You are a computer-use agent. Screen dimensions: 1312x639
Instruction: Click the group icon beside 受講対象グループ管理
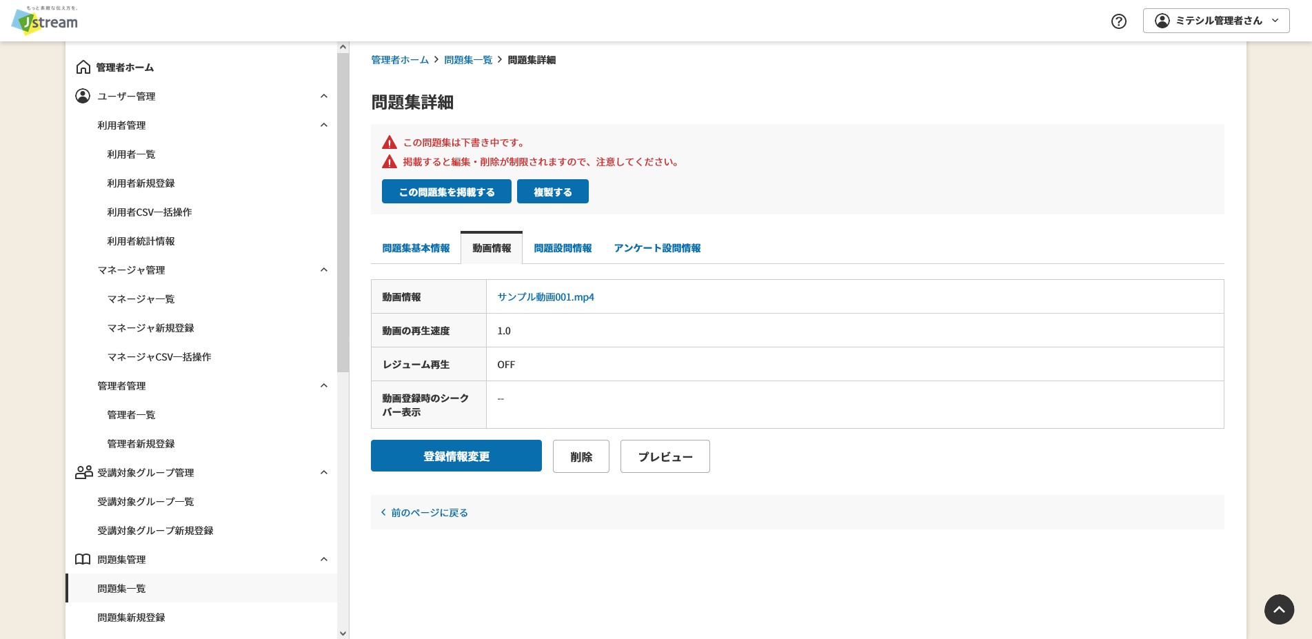click(x=84, y=472)
